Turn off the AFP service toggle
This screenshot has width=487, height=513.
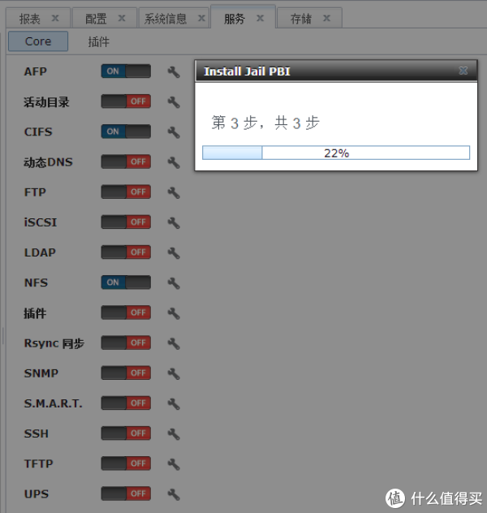(126, 71)
